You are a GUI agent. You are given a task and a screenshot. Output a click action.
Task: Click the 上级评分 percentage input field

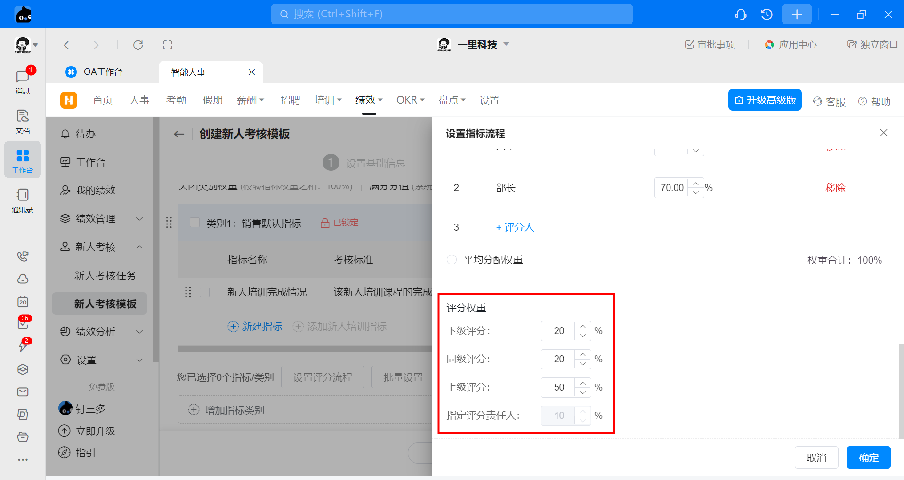point(558,387)
